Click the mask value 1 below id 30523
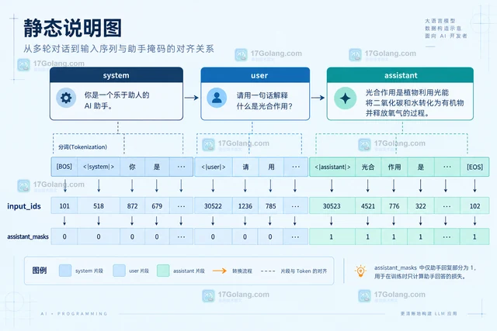The image size is (497, 331). (332, 236)
